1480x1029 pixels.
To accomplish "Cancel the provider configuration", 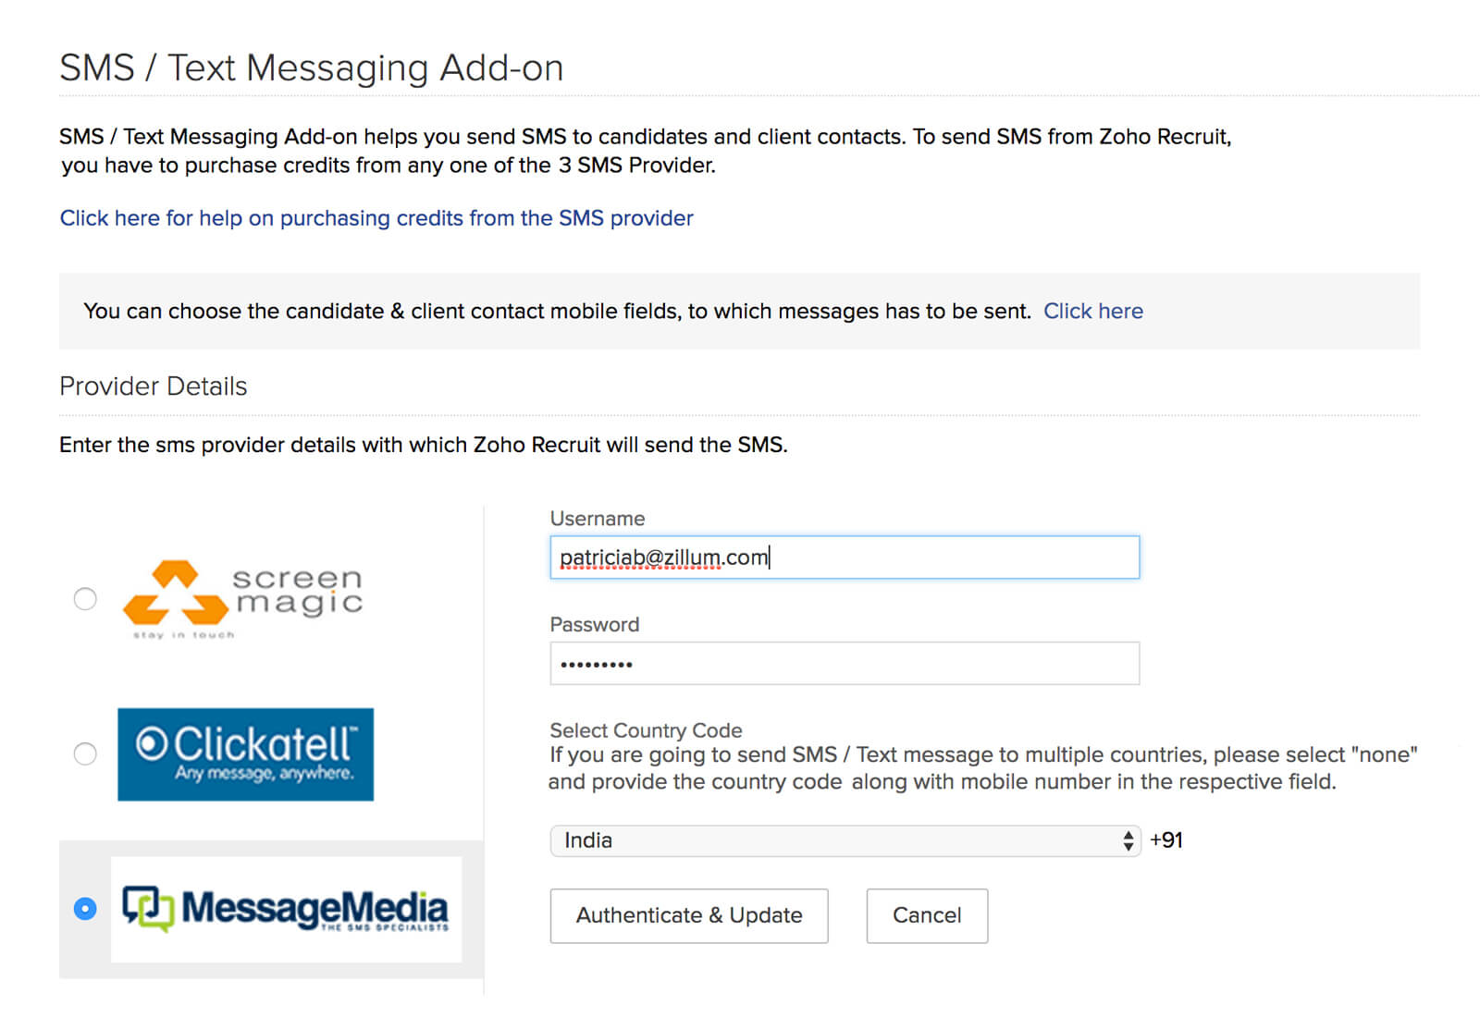I will [x=926, y=915].
